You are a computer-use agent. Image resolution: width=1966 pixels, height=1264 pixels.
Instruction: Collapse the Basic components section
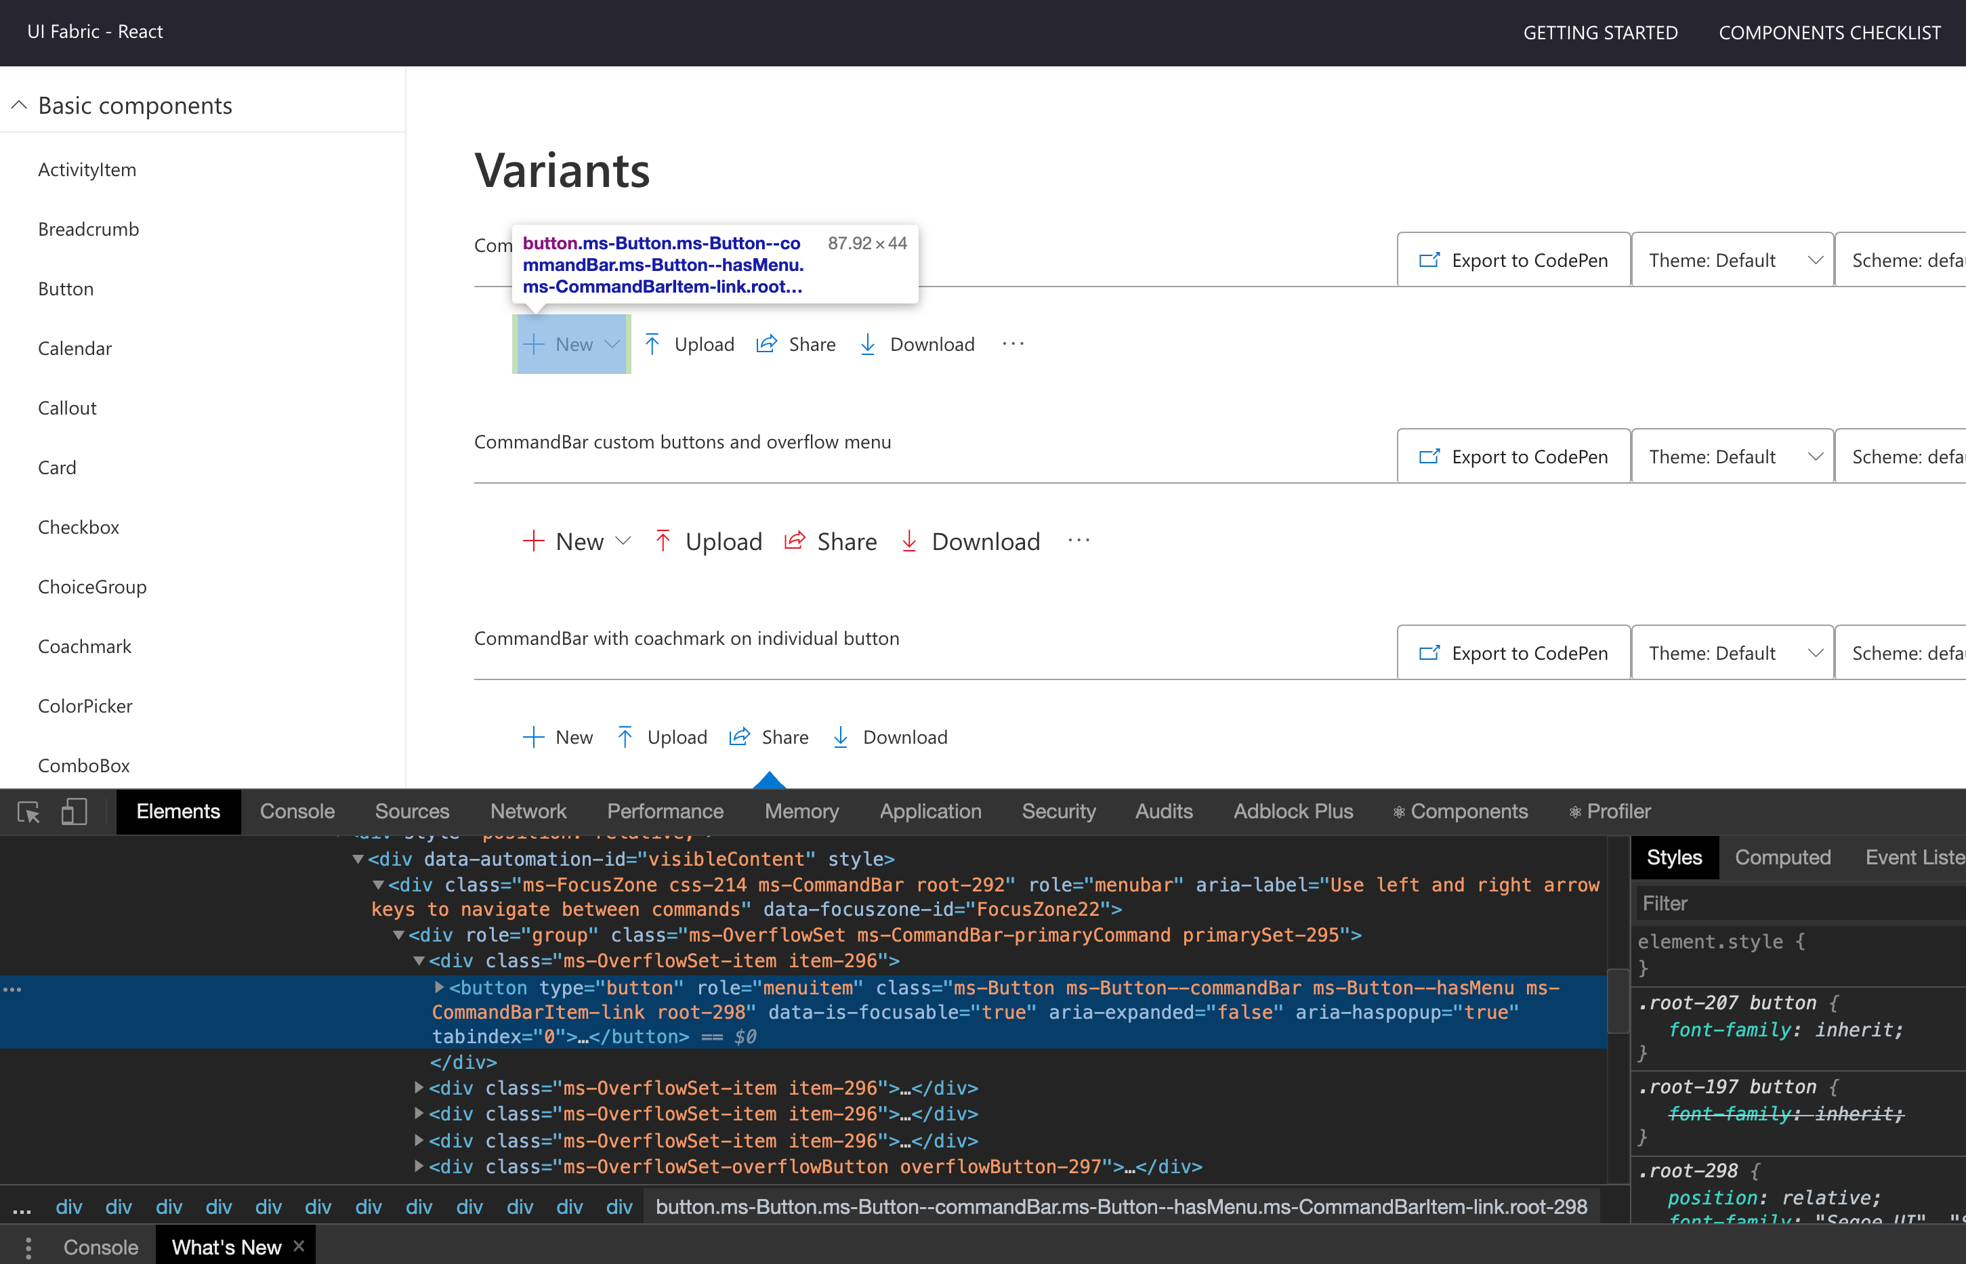tap(19, 105)
